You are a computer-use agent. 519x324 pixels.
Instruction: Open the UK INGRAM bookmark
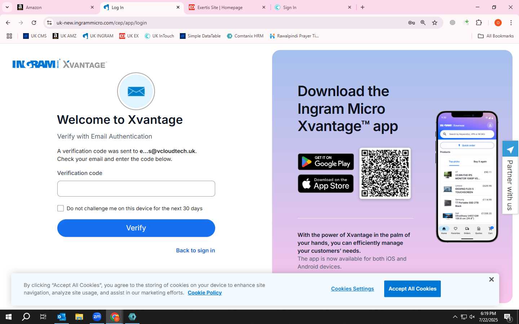coord(98,36)
